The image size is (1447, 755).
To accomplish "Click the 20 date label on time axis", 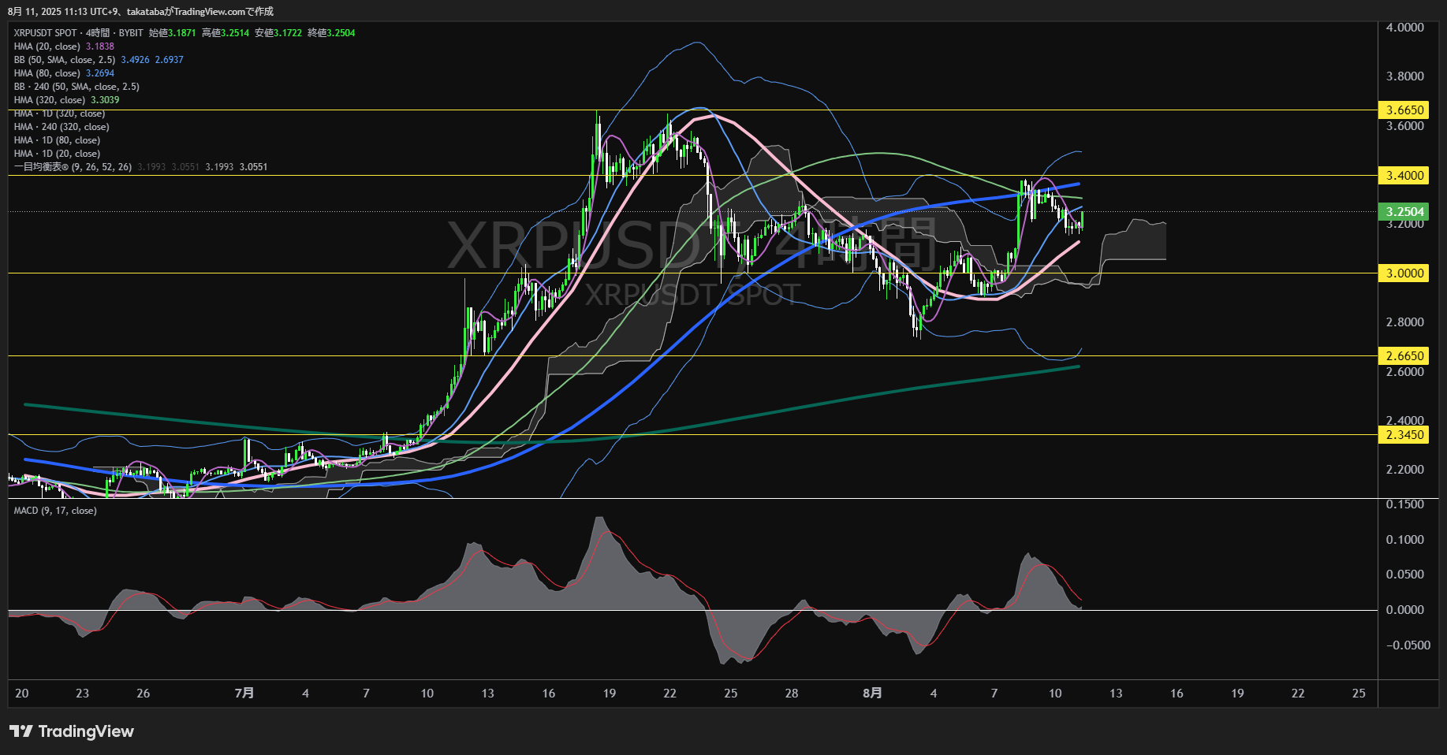I will [x=22, y=694].
